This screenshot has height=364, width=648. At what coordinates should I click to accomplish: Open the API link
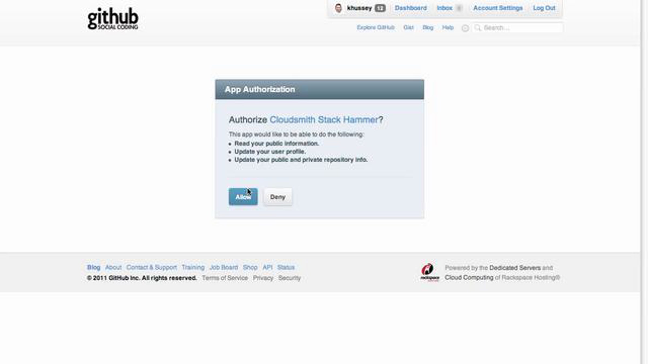[268, 267]
